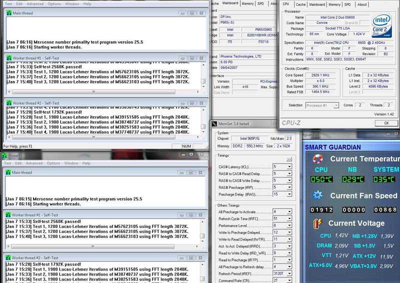Click Worker thread #1 icon in top Prime95
This screenshot has width=400, height=283.
9,58
